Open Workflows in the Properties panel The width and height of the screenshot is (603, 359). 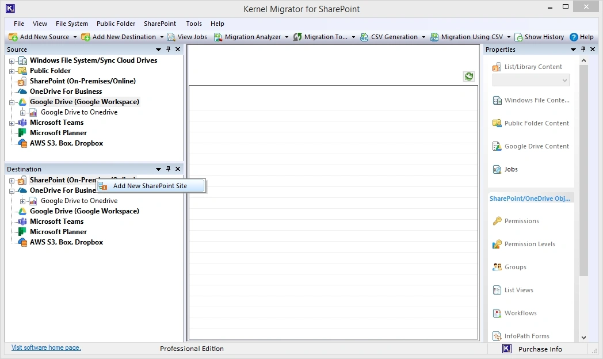tap(514, 313)
